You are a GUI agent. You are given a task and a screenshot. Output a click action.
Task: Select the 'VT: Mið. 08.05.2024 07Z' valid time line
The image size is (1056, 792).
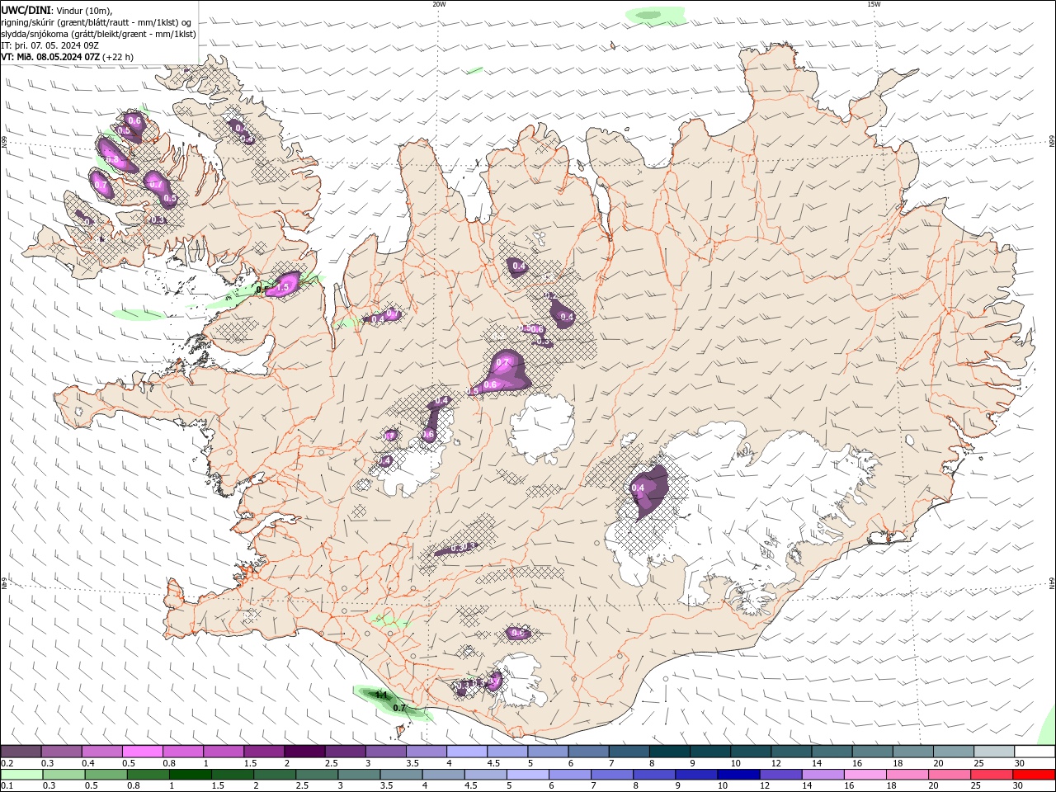68,57
